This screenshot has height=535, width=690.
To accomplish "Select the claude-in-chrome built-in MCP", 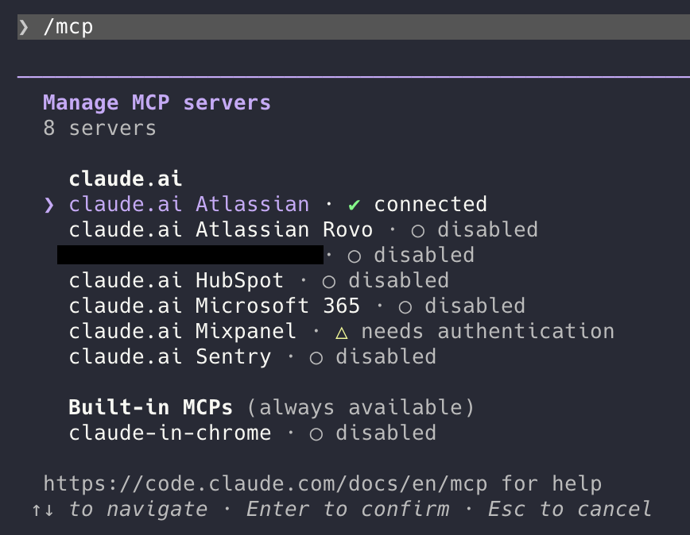I will [x=170, y=433].
